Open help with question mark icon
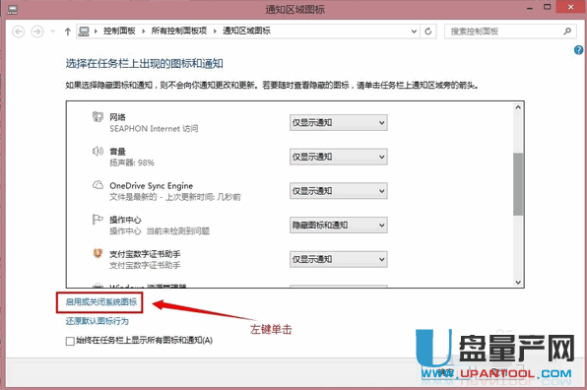Screen dimensions: 587x390 pyautogui.click(x=578, y=50)
